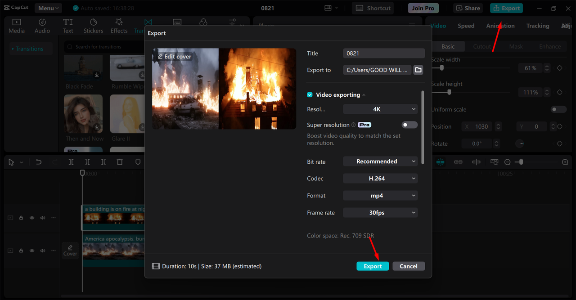Click the trash delete icon in timeline

click(x=120, y=162)
